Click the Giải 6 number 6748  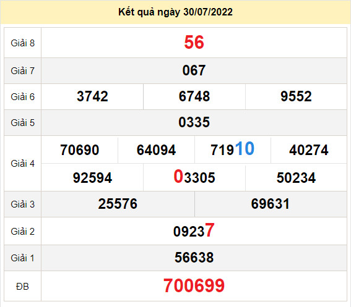[x=194, y=96]
